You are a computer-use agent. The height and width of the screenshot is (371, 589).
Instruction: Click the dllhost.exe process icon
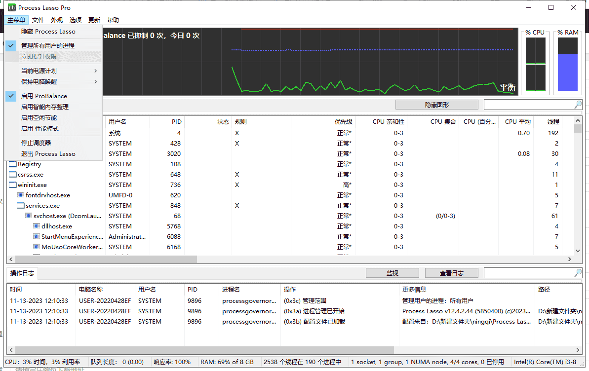pos(37,226)
